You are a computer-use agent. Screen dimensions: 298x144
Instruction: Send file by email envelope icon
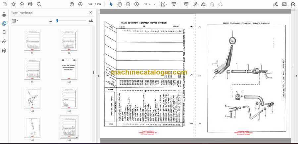tap(284, 4)
